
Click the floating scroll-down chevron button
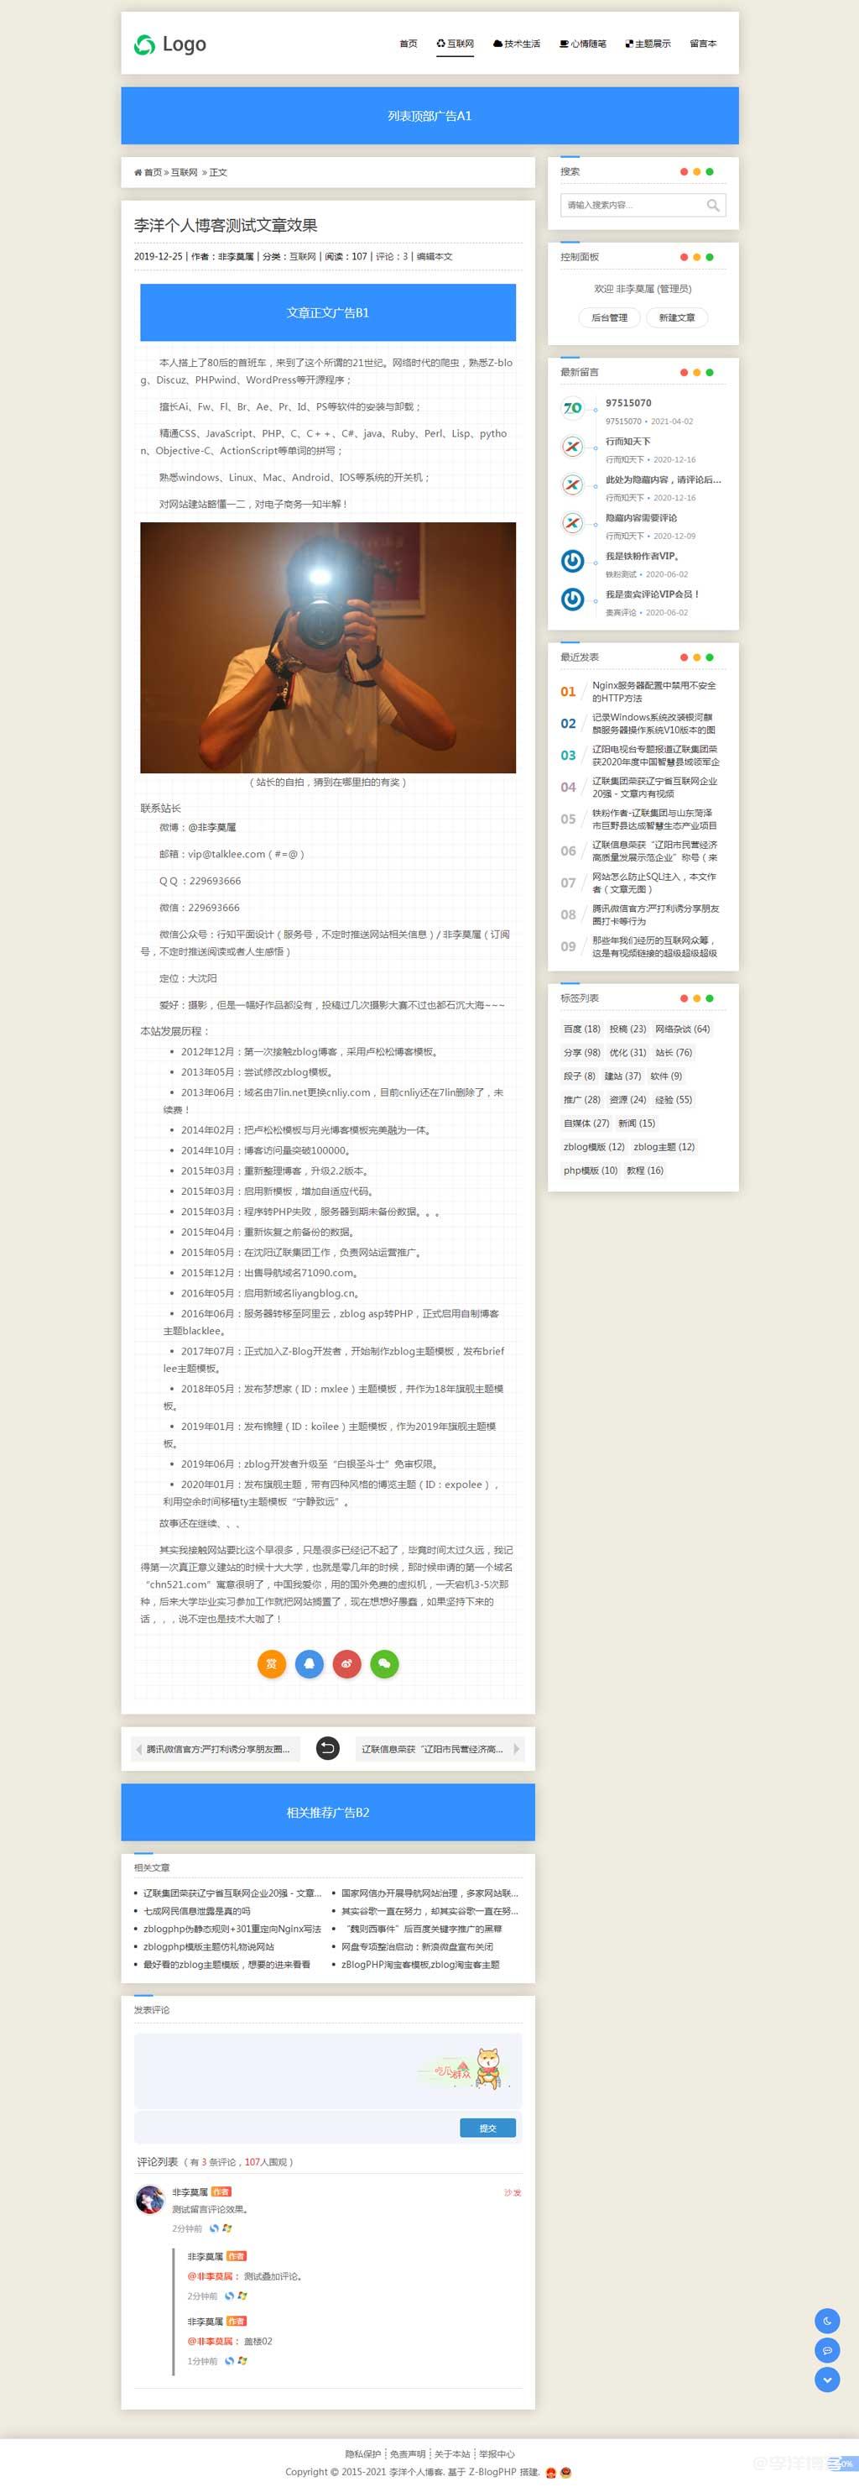pos(826,2379)
